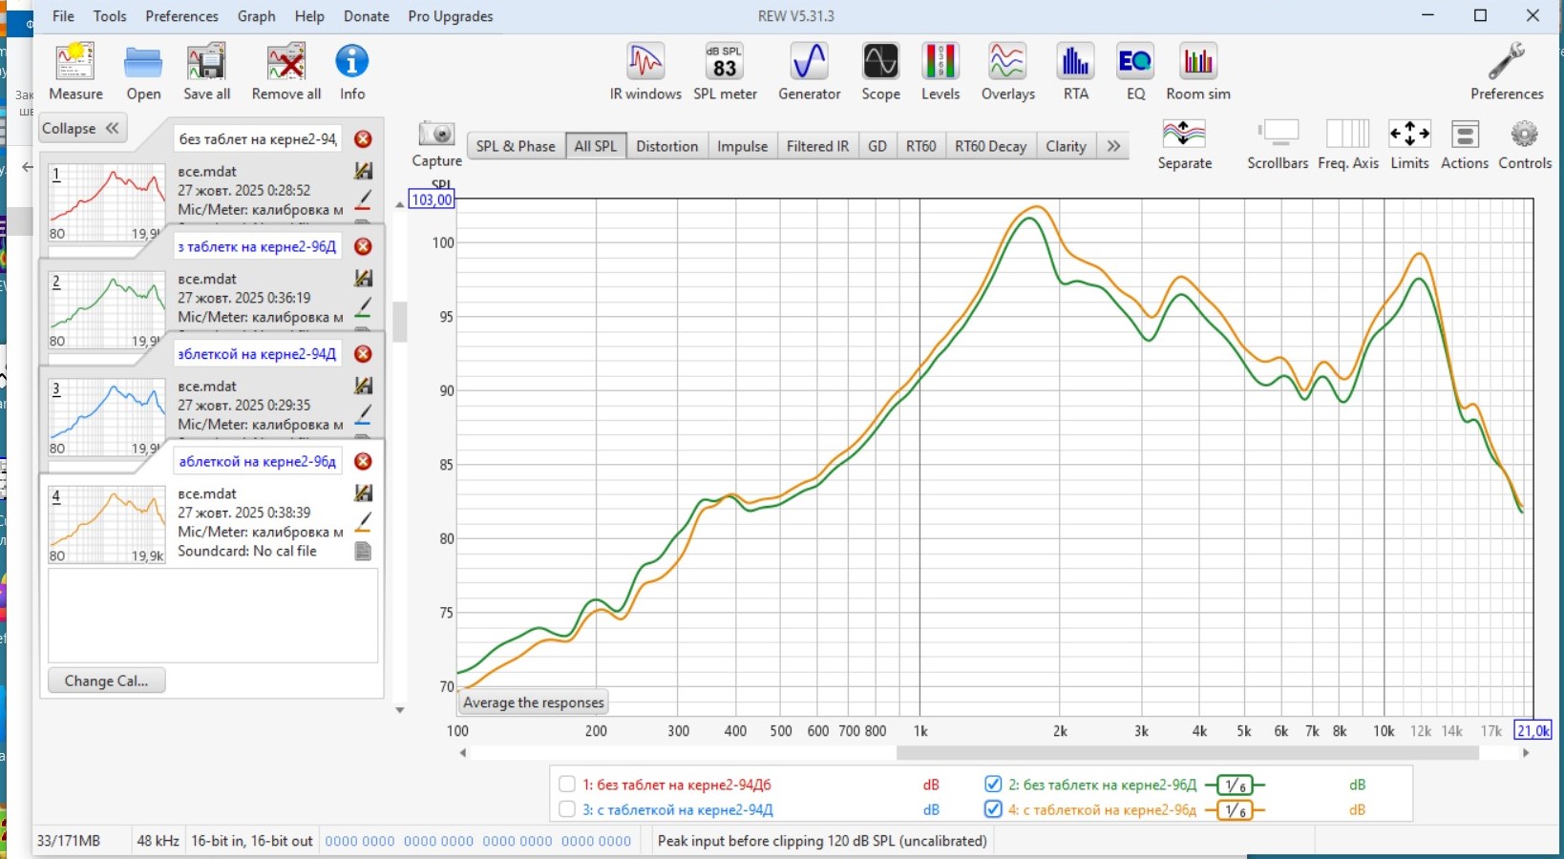Open the Donate menu item
Screen dimensions: 1564x859
[367, 16]
